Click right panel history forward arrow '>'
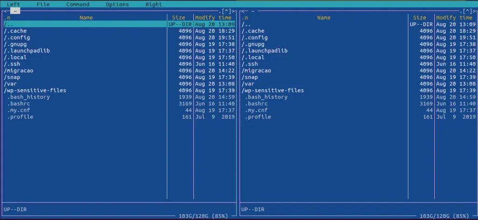The width and height of the screenshot is (478, 220). pyautogui.click(x=475, y=11)
